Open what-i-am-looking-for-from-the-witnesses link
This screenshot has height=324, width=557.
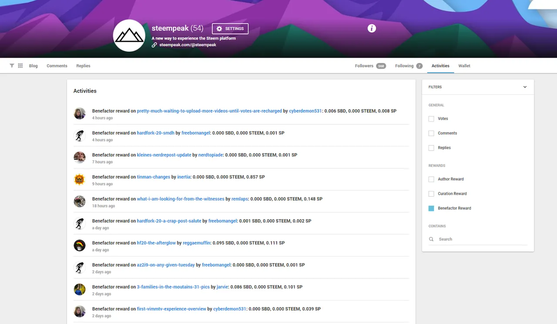(181, 199)
